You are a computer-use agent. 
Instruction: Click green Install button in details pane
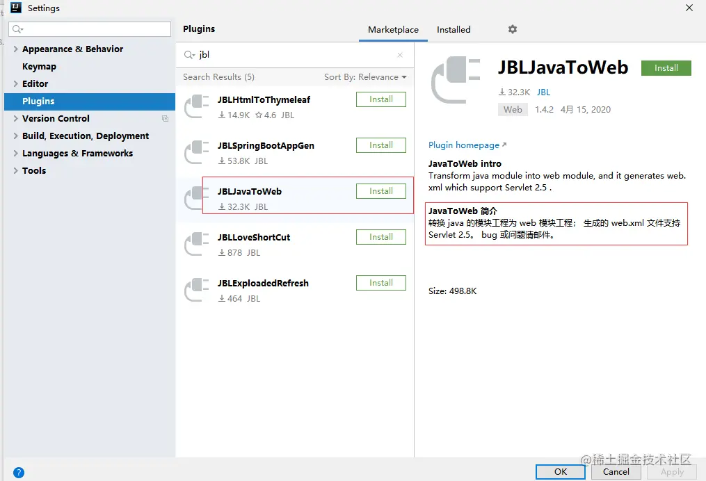pyautogui.click(x=666, y=68)
